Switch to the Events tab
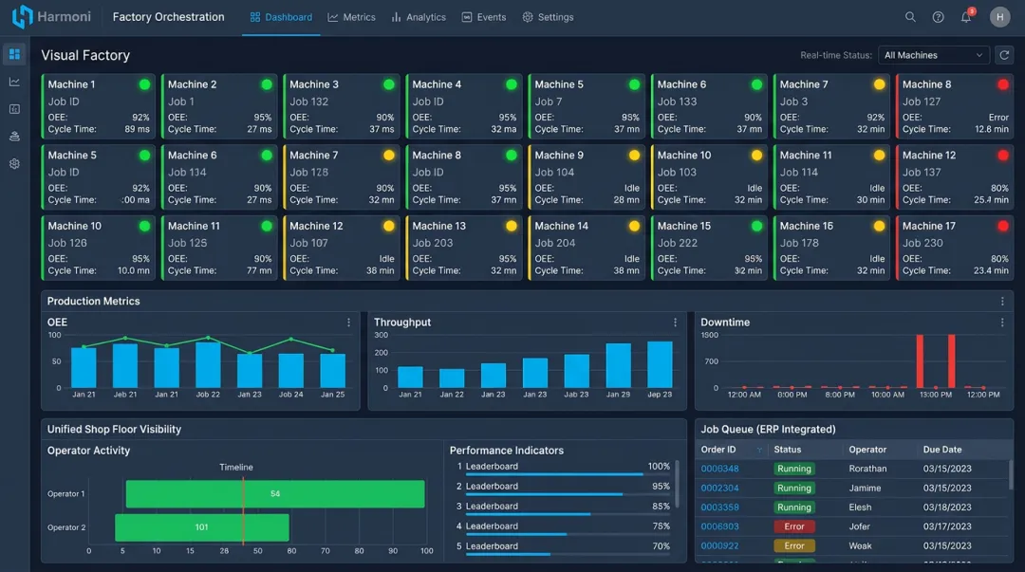This screenshot has height=572, width=1025. tap(484, 17)
